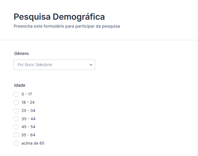198x156 pixels.
Task: Click the "Preencha este formulário" subtitle text
Action: [67, 26]
